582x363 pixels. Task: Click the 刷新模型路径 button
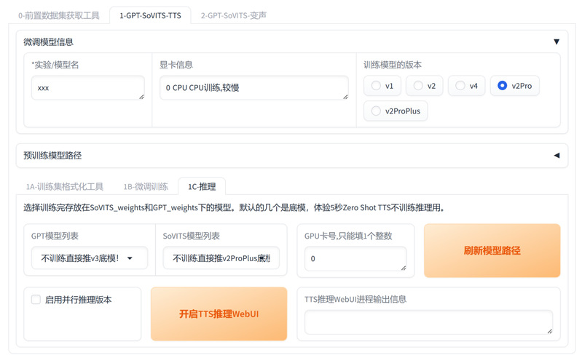tap(492, 251)
